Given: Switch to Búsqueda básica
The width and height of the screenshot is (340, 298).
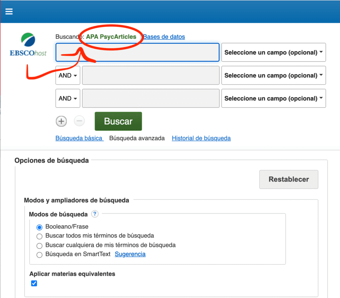Looking at the screenshot, I should click(79, 138).
